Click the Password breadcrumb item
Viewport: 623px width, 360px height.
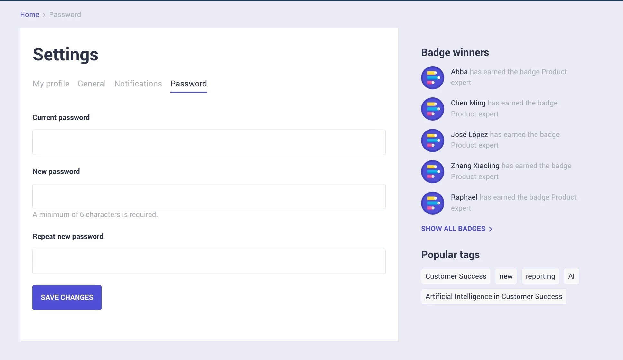pos(65,14)
